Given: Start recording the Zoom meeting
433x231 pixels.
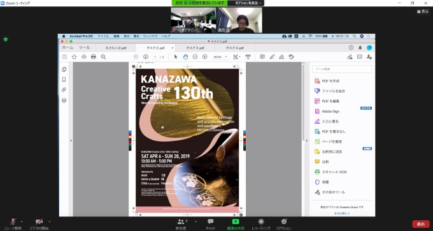Looking at the screenshot, I should (261, 223).
